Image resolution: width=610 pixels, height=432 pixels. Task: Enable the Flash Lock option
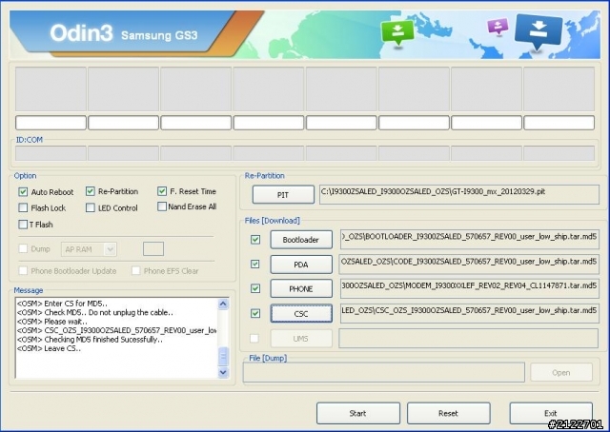[x=23, y=207]
